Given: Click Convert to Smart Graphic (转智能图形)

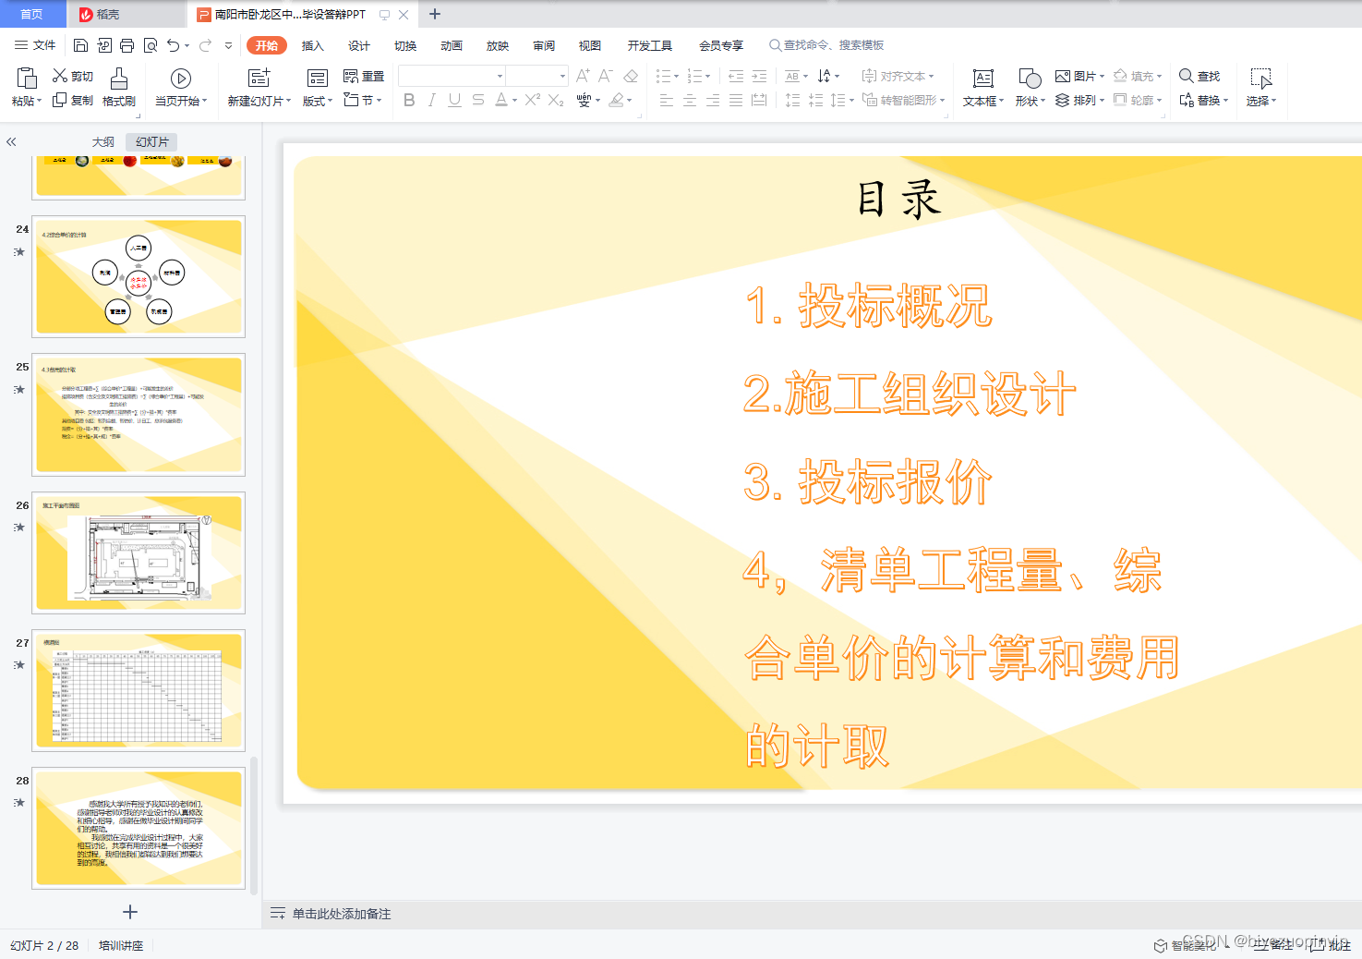Looking at the screenshot, I should click(903, 100).
